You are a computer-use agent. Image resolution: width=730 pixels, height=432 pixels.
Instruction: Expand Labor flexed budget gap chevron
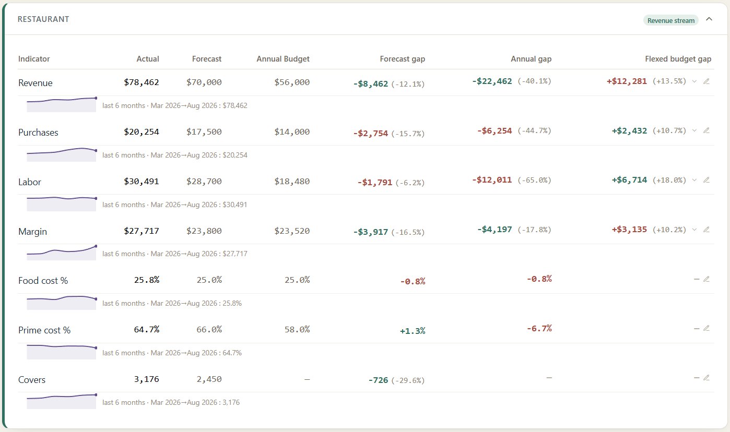tap(694, 180)
